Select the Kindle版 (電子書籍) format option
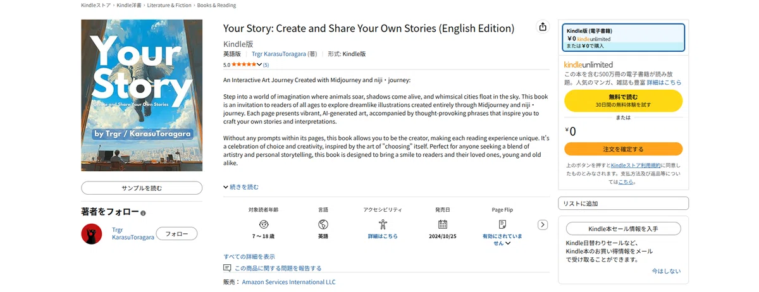Screen dimensions: 759x292 click(623, 38)
